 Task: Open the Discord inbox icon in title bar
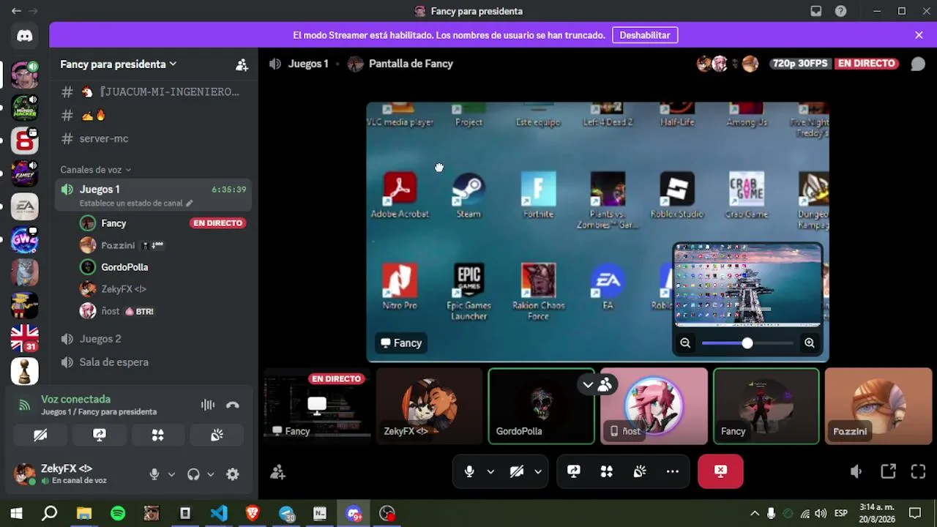coord(816,11)
